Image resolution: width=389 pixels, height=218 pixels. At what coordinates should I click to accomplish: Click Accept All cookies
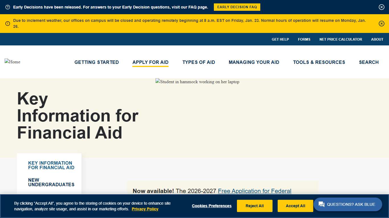click(x=295, y=206)
